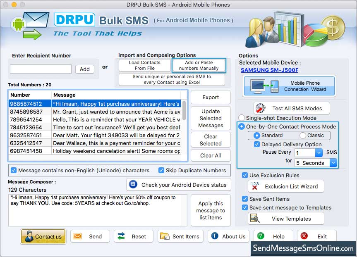
Task: Click the Export button
Action: 211,98
